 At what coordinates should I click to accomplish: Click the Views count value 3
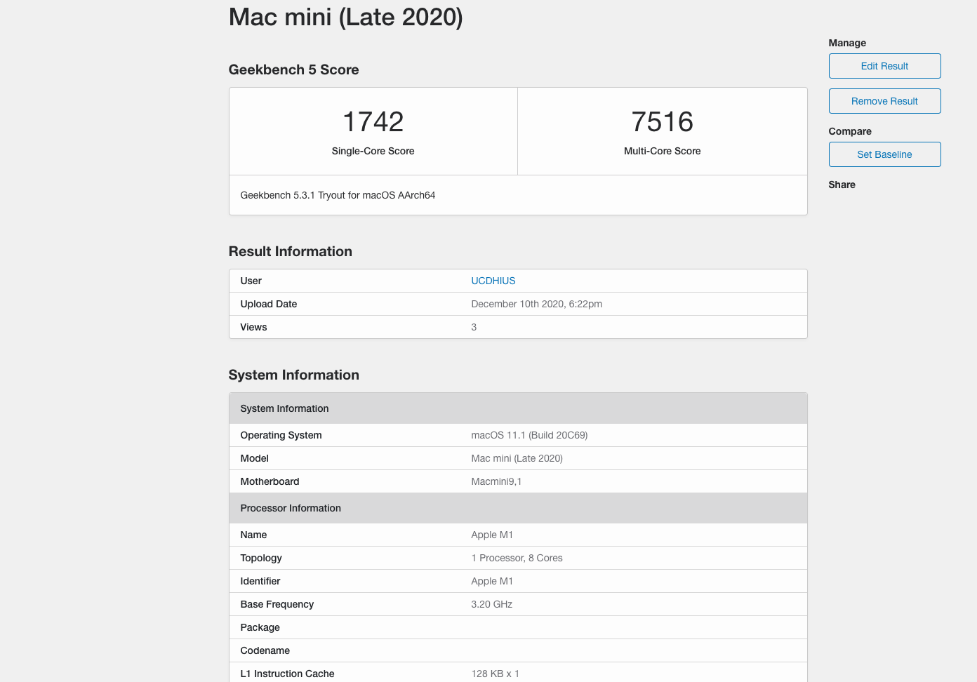[474, 327]
